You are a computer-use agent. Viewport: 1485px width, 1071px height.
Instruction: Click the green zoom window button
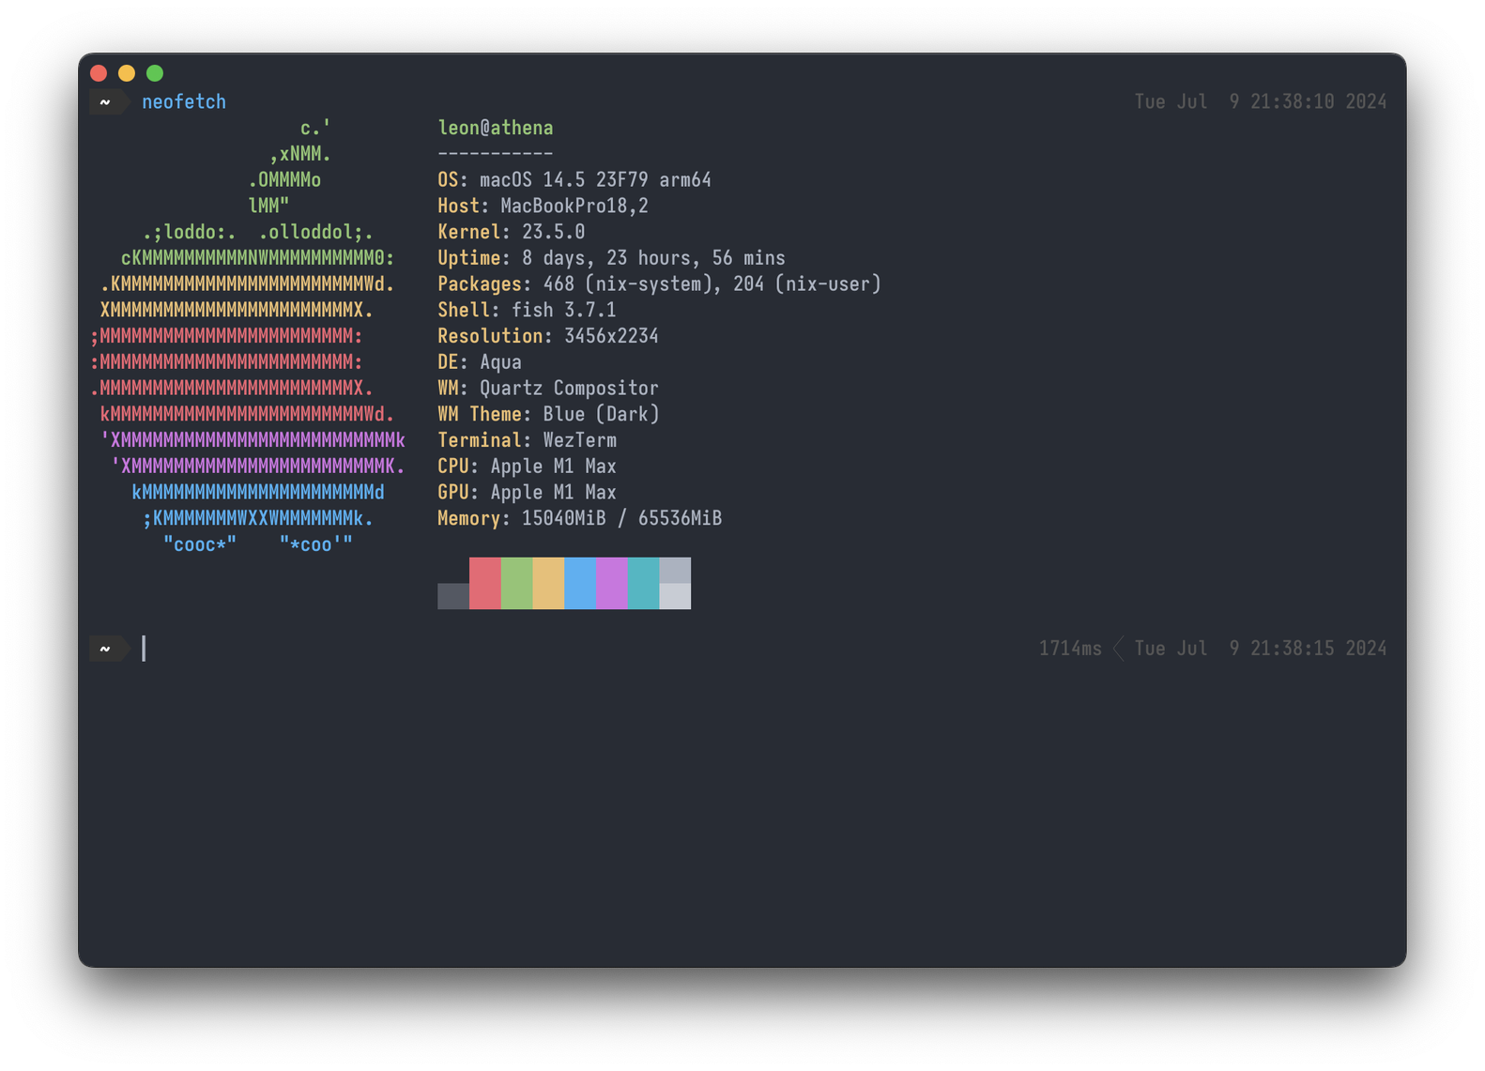tap(155, 73)
